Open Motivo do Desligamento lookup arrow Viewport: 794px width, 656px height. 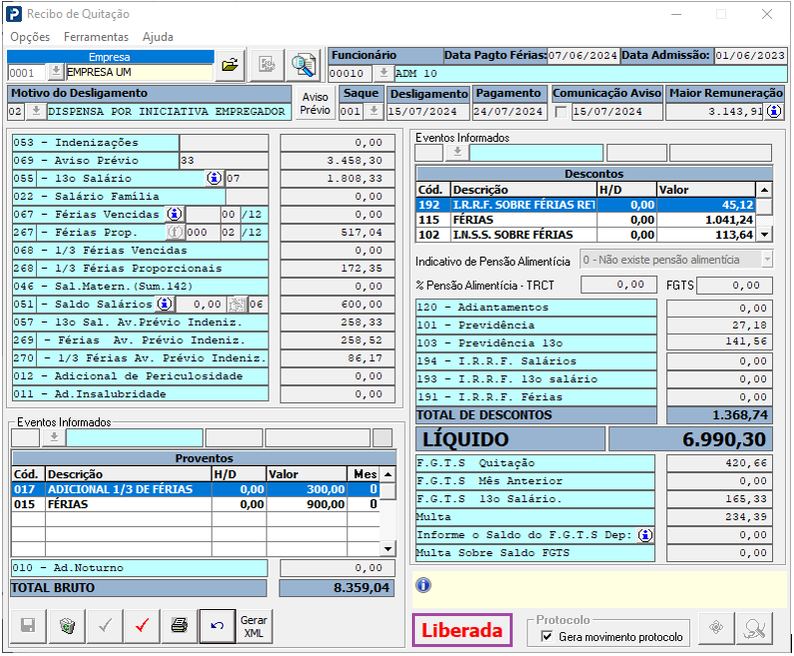(35, 112)
